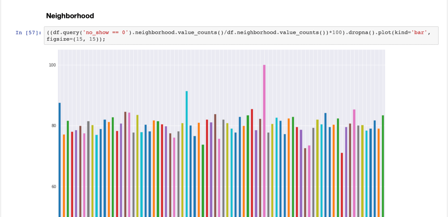Click the y-axis tick label 80
Viewport: 448px width, 217px height.
53,126
